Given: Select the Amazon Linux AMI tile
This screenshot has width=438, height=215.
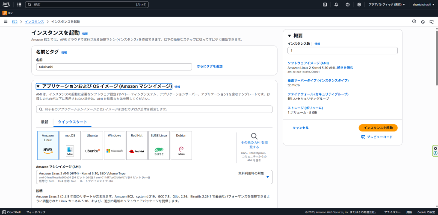Looking at the screenshot, I should (48, 145).
